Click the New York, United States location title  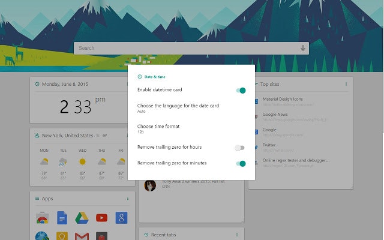point(68,136)
